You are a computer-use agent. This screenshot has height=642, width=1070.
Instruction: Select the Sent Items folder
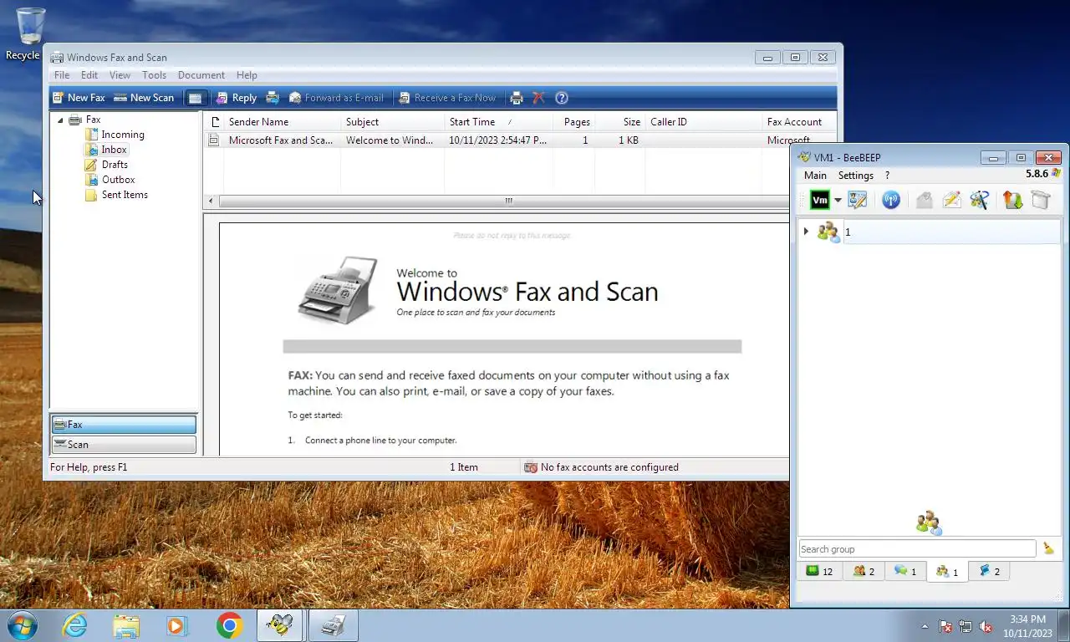125,195
